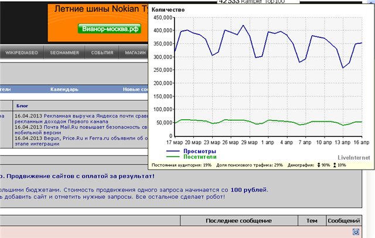Collapse forum category with arrow icon
375x238 pixels.
pos(356,232)
